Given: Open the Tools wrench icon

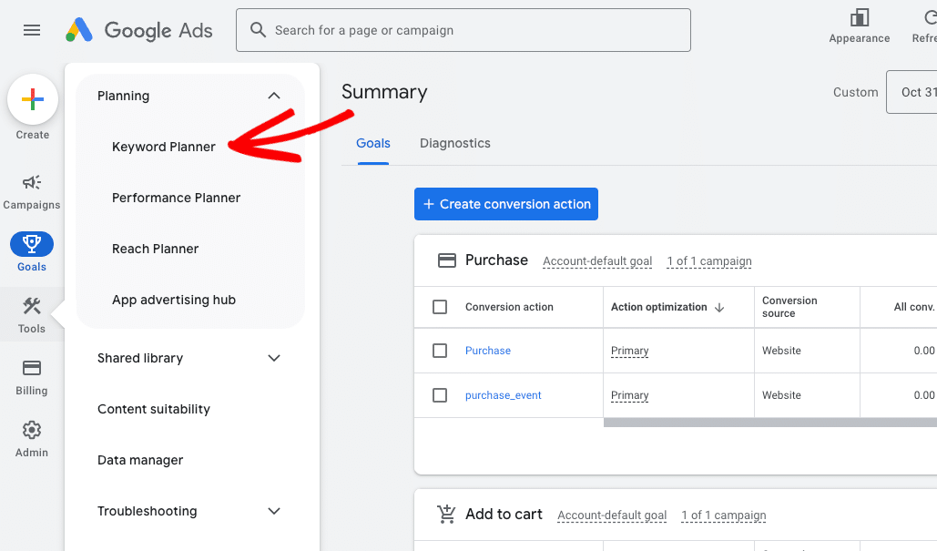Looking at the screenshot, I should (32, 307).
